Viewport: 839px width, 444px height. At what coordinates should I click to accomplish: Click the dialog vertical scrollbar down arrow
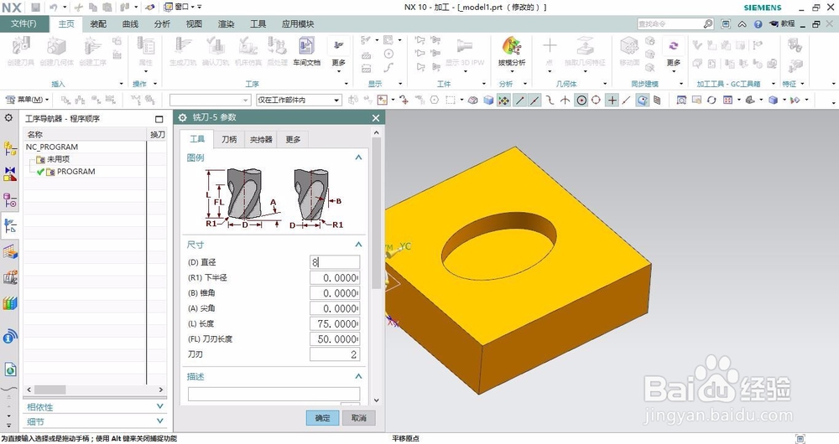click(x=376, y=400)
